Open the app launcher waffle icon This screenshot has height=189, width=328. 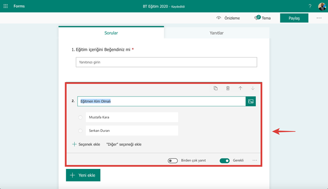[x=6, y=6]
